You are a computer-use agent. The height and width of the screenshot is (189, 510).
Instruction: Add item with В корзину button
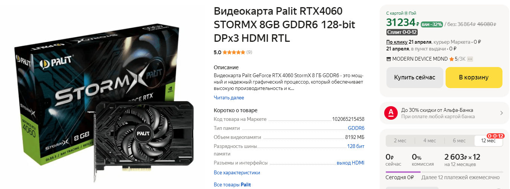(474, 78)
